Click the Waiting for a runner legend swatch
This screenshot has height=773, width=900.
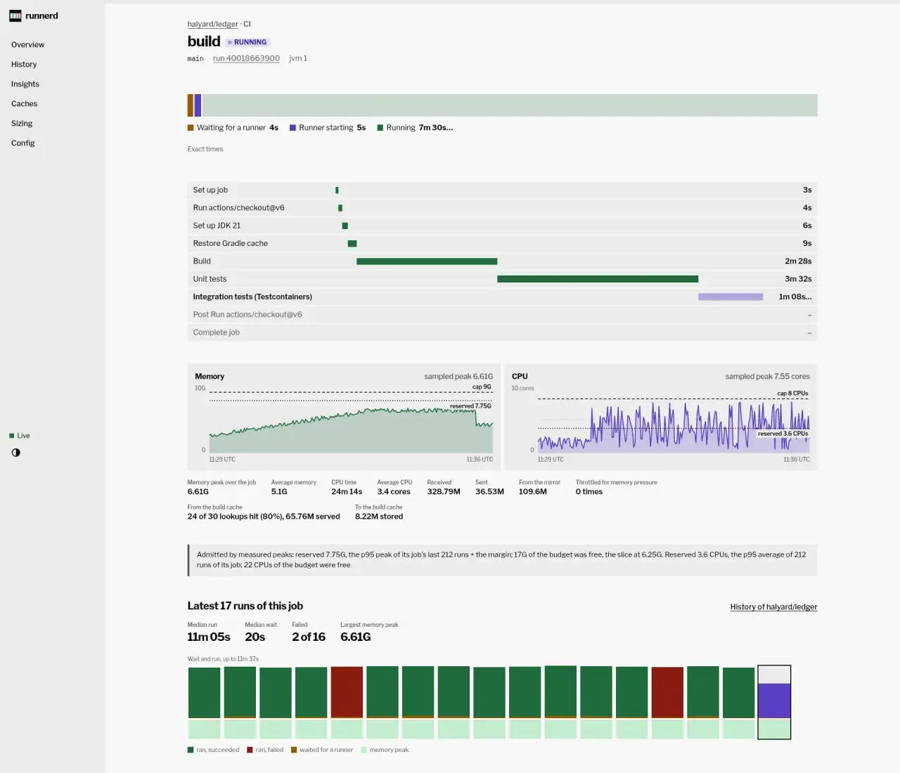coord(191,128)
